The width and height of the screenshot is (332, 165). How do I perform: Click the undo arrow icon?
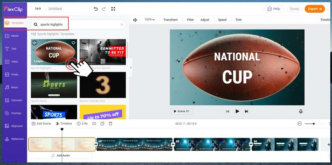pyautogui.click(x=96, y=9)
